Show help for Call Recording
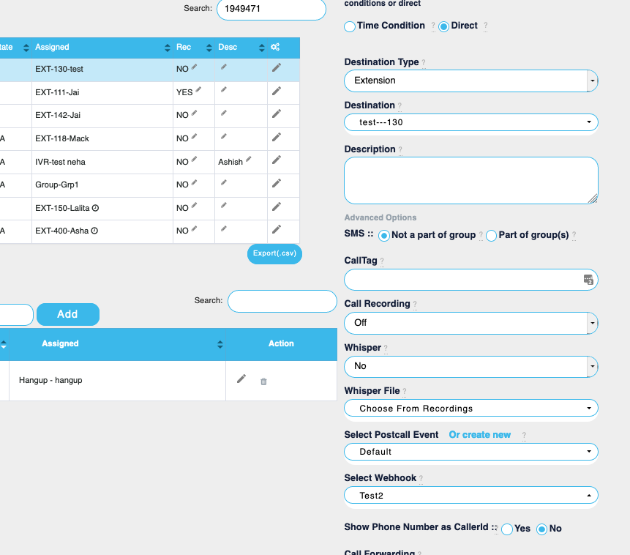 [x=415, y=305]
